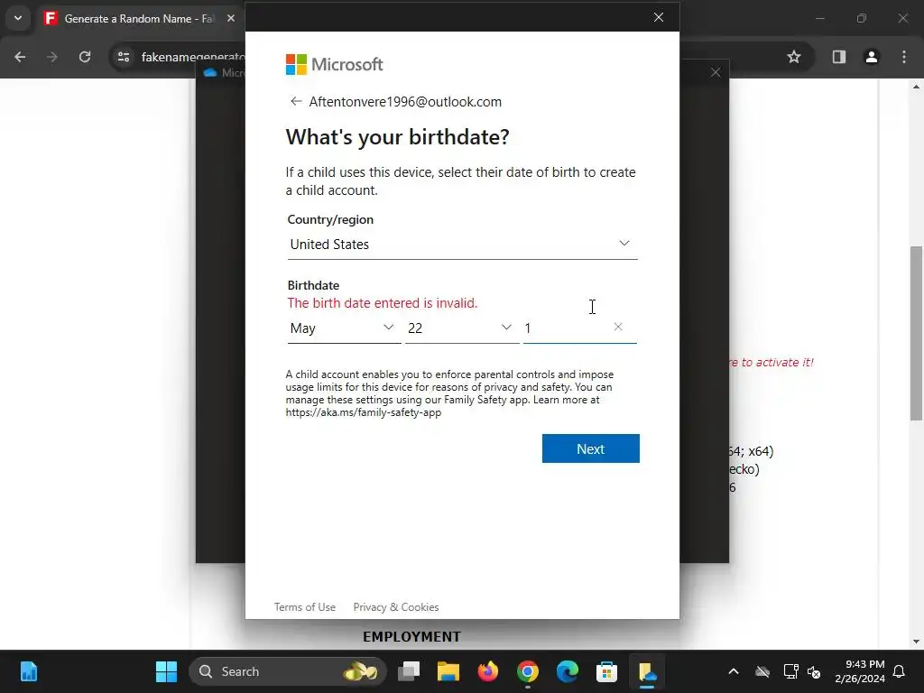The height and width of the screenshot is (693, 924).
Task: Open network status tray icon
Action: tap(790, 671)
